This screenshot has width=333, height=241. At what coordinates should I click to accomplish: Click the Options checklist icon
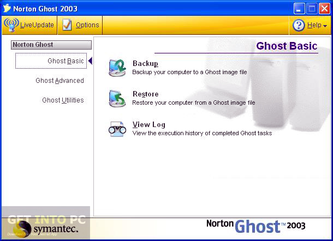(67, 25)
